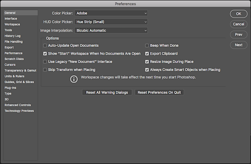This screenshot has width=251, height=164.
Task: Click Prev to go back
Action: (238, 35)
